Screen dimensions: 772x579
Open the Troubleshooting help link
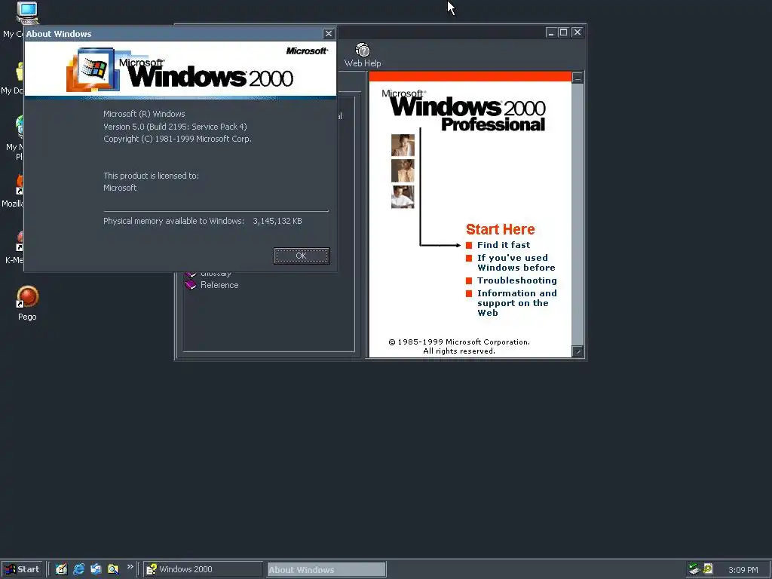click(x=517, y=280)
